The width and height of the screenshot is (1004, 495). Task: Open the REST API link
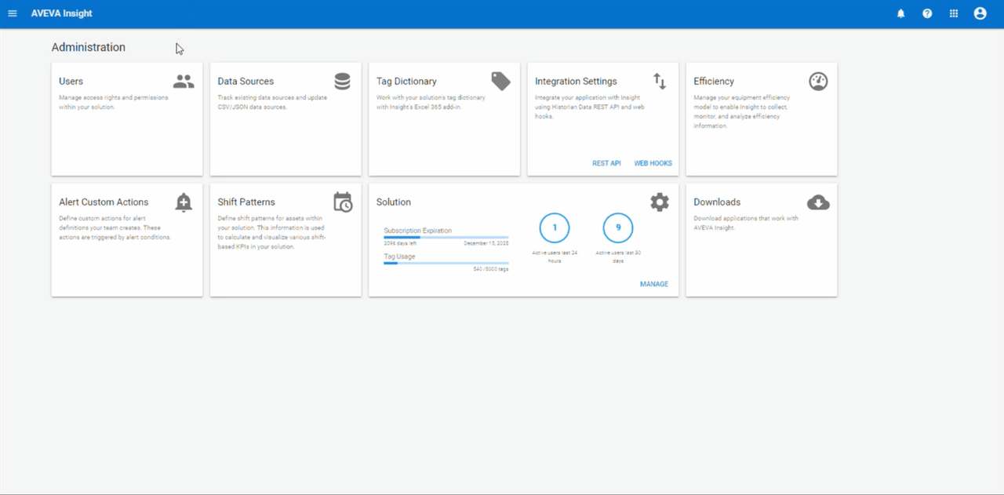pyautogui.click(x=606, y=163)
